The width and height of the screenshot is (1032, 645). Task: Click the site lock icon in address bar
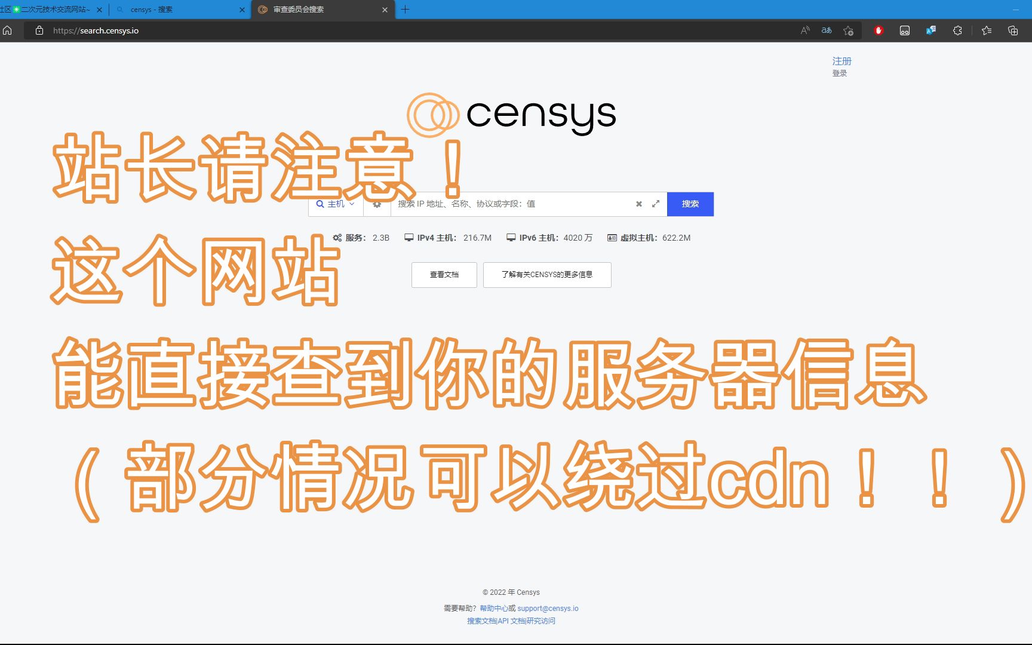[x=39, y=30]
